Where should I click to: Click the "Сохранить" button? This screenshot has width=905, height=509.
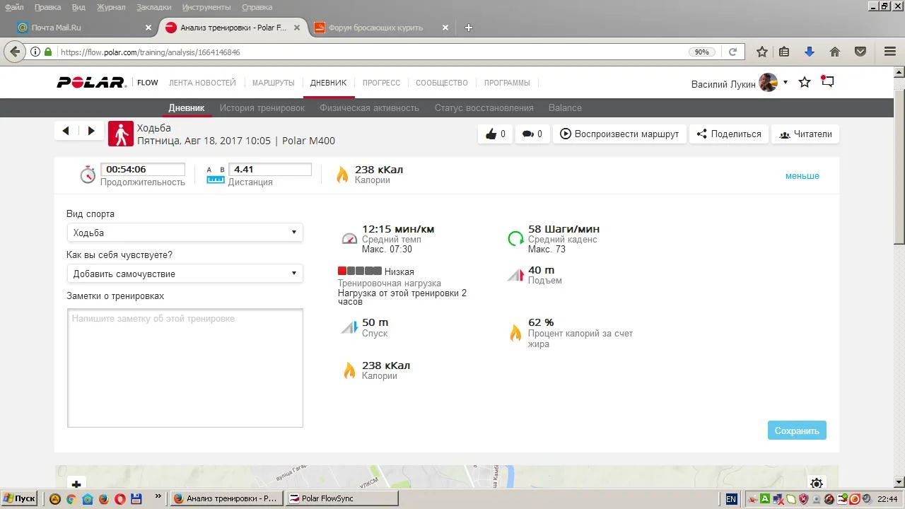[x=797, y=431]
